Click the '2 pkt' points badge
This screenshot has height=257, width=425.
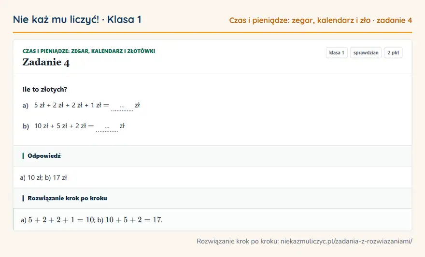(393, 53)
